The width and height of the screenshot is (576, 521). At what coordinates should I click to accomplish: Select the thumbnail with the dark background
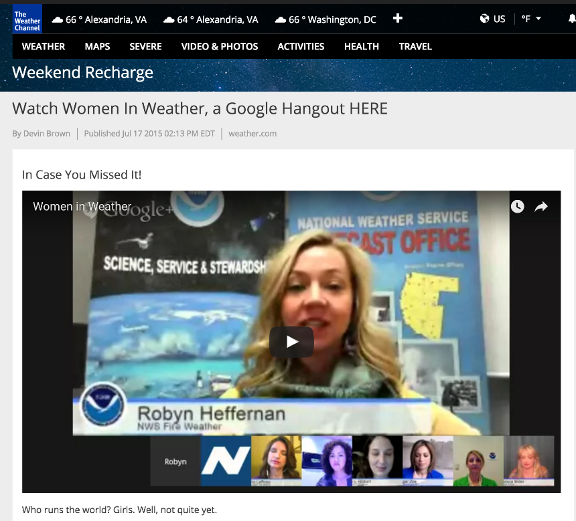click(378, 461)
